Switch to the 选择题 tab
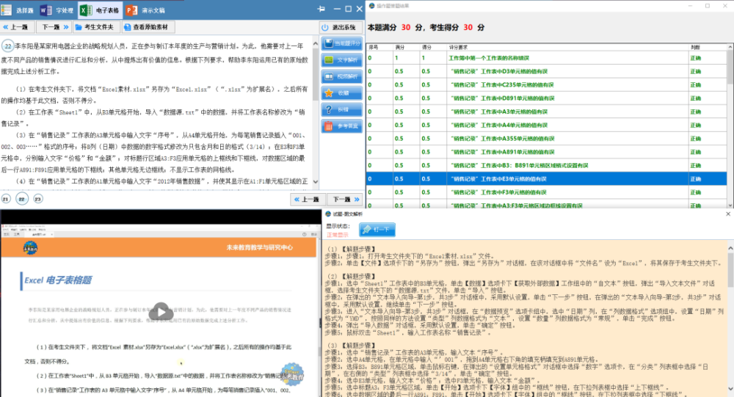 [x=19, y=10]
